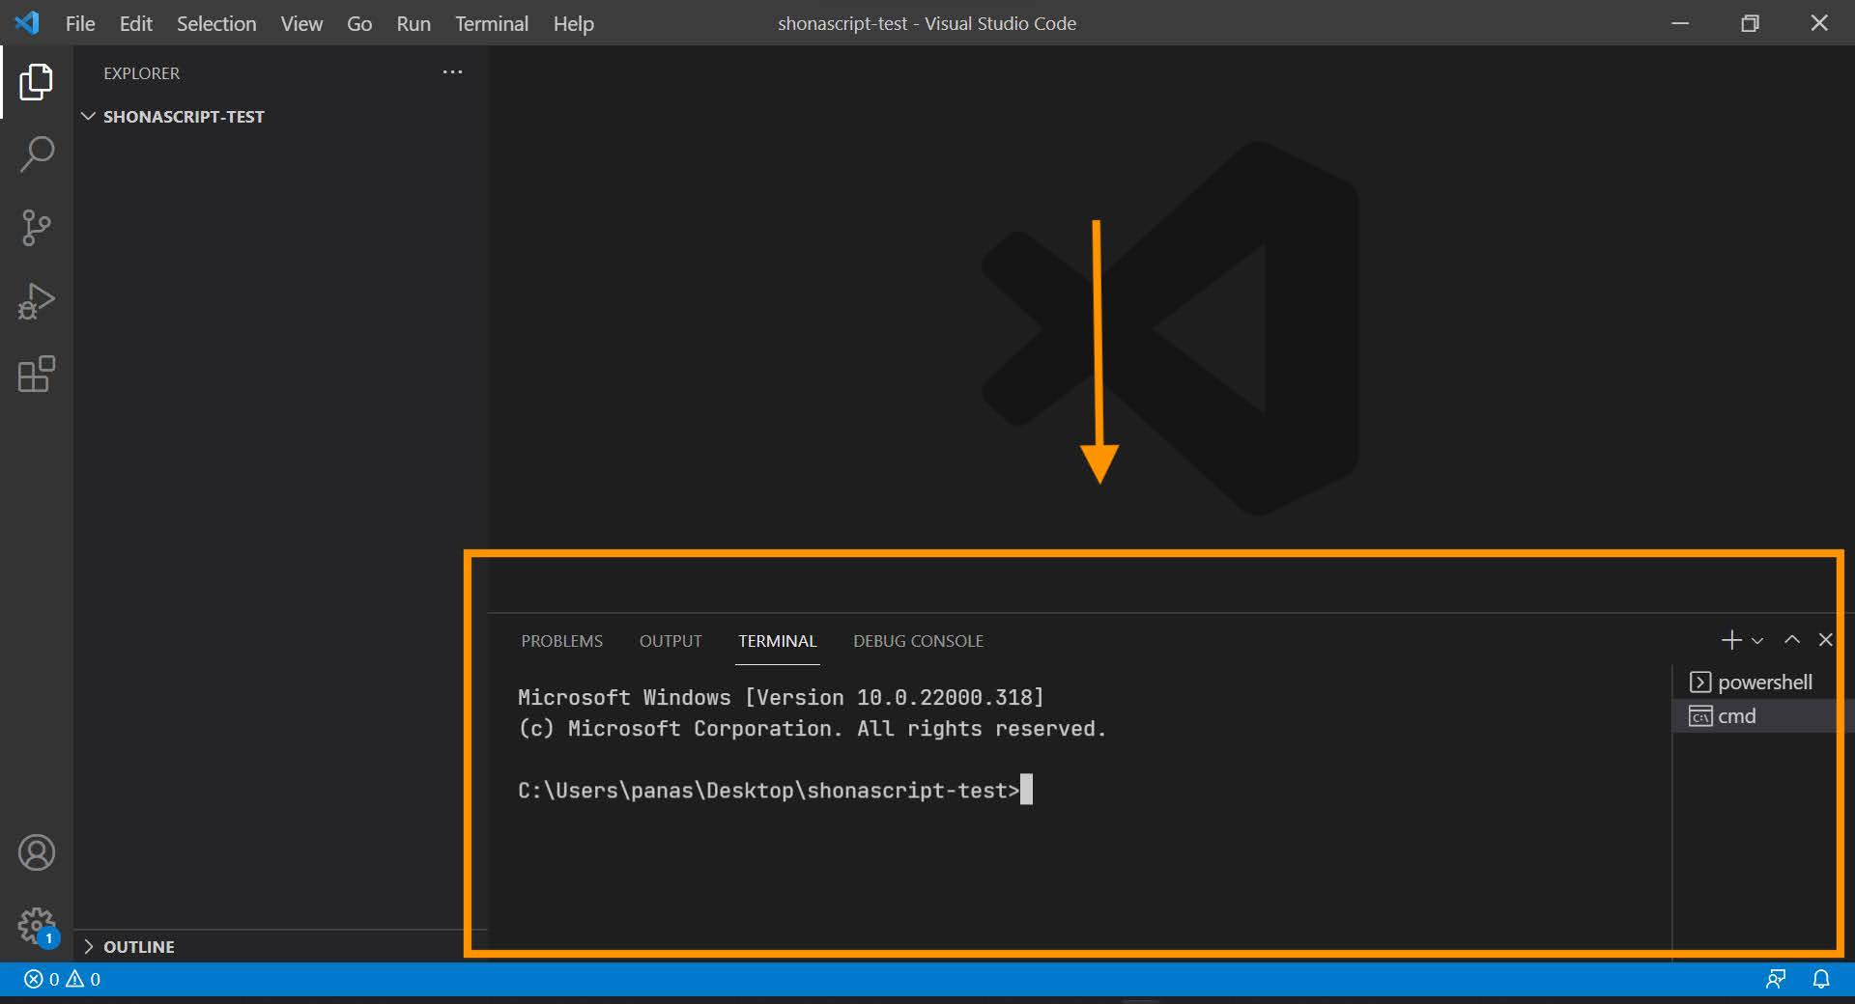This screenshot has width=1855, height=1004.
Task: Click the Accounts icon
Action: pos(36,852)
